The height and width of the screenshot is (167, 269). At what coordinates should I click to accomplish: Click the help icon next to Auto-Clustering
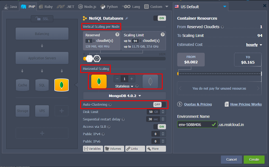point(110,105)
